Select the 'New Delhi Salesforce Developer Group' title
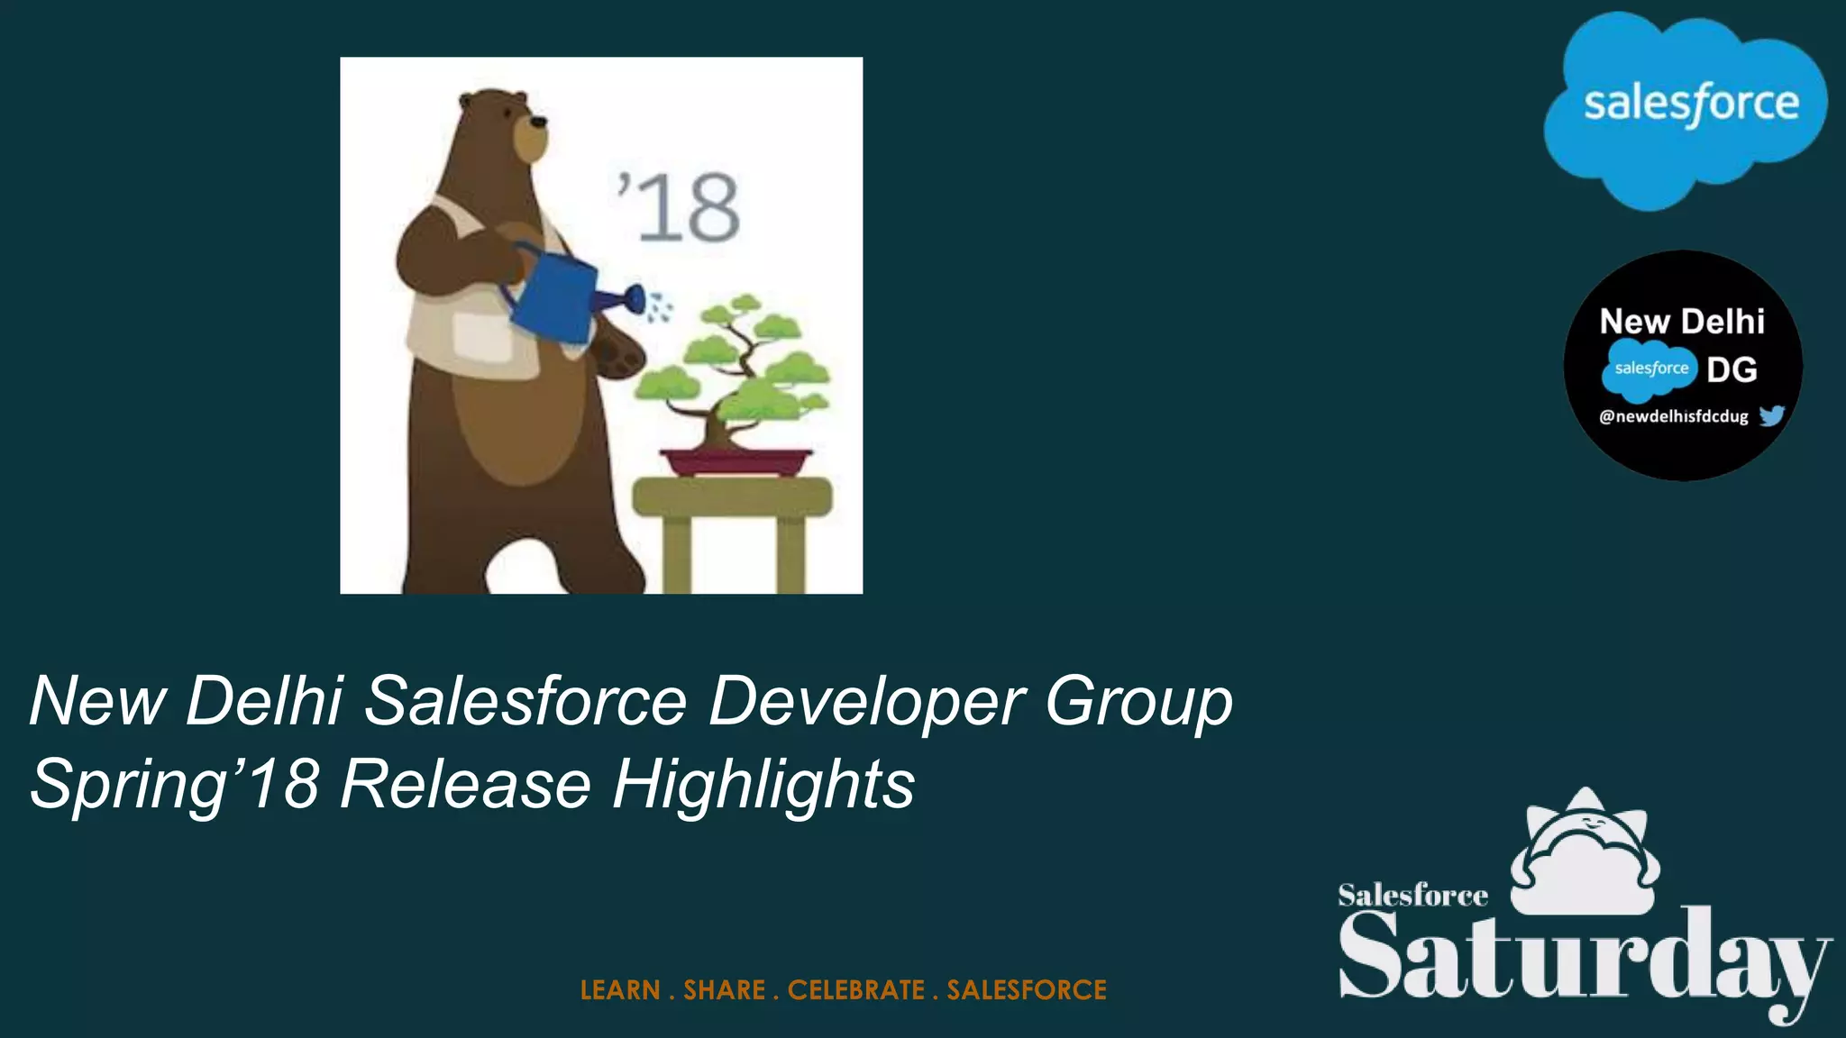 [x=631, y=701]
